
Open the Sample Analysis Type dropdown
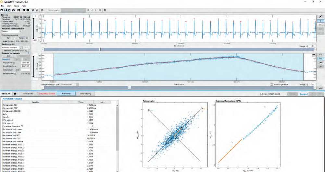(69, 84)
